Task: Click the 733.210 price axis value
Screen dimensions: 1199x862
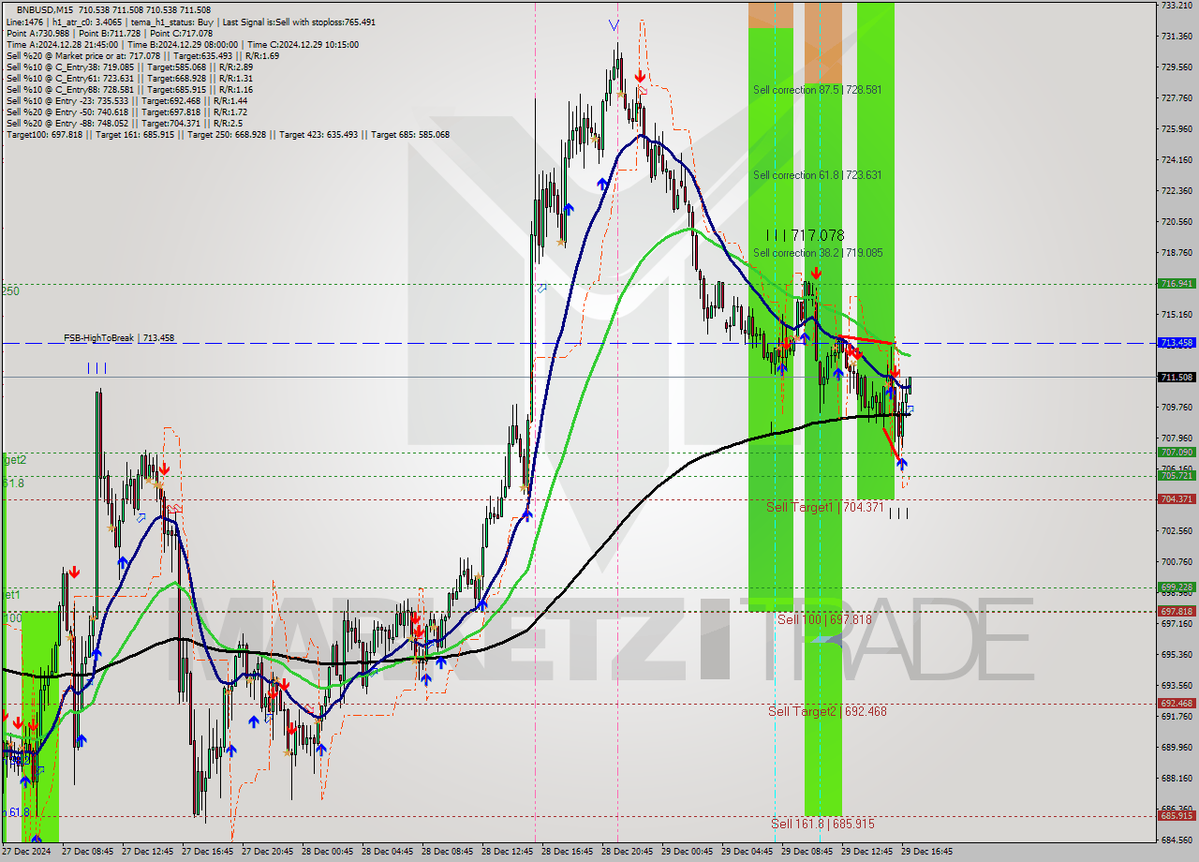Action: pos(1177,5)
